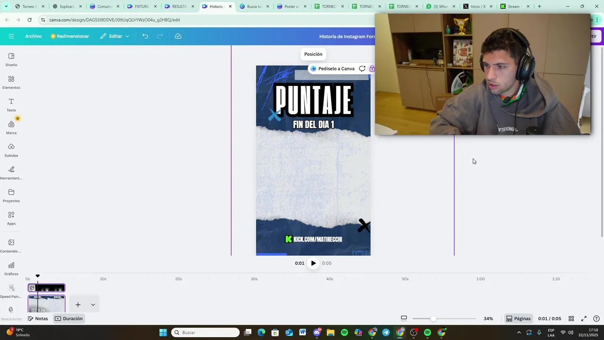604x340 pixels.
Task: Toggle the Páginas pages view
Action: [x=518, y=319]
